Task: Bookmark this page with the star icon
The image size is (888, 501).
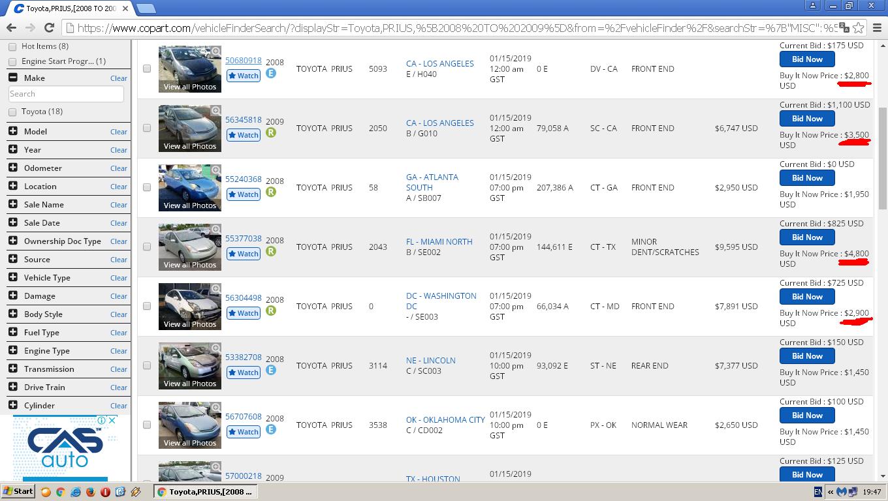Action: (x=859, y=27)
